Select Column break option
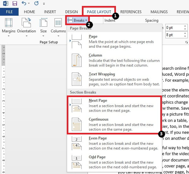 (113, 60)
